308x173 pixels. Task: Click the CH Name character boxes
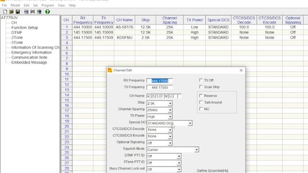164,96
